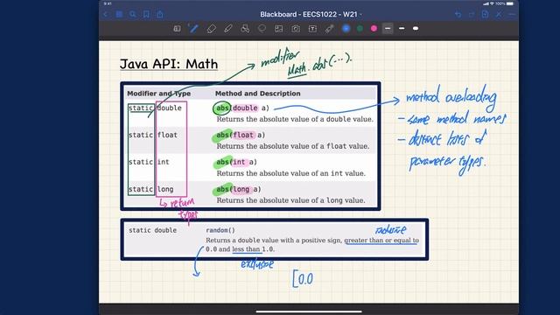Open the share and export menu
This screenshot has width=560, height=315.
(x=160, y=14)
